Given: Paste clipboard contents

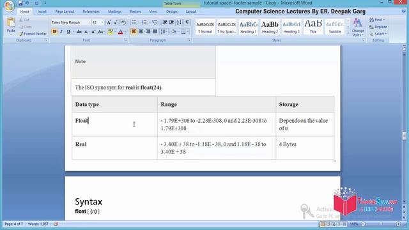Looking at the screenshot, I should click(x=11, y=26).
